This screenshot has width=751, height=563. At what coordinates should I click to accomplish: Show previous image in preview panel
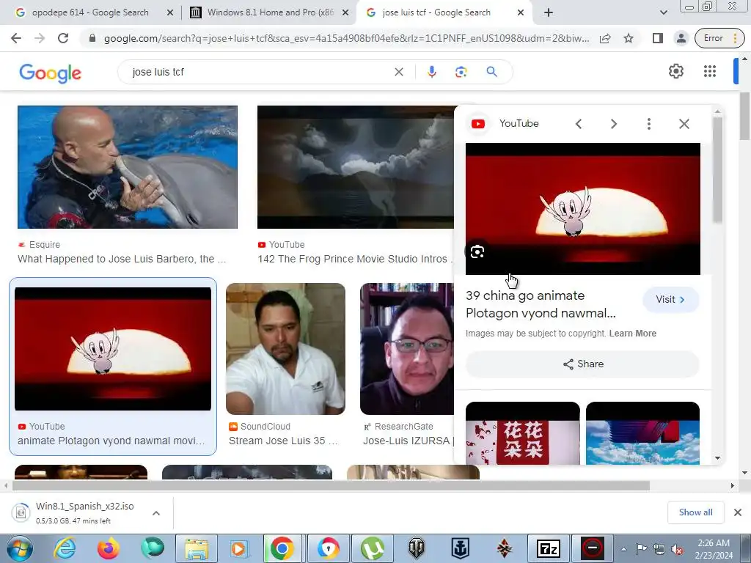point(579,124)
